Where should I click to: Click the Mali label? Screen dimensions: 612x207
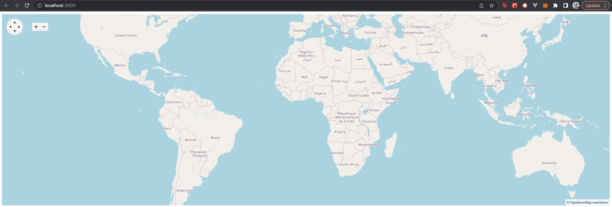point(304,77)
